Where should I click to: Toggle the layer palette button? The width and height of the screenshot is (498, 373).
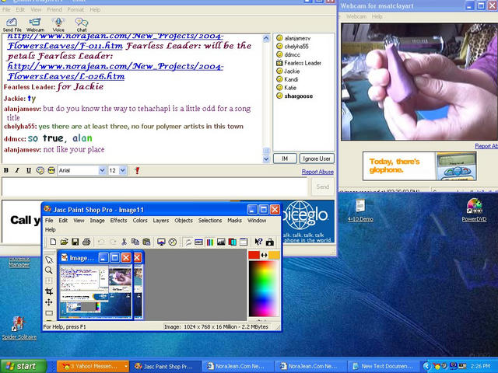(232, 242)
